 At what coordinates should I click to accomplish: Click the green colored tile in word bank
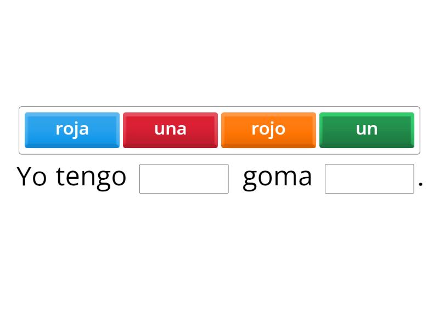coord(367,130)
